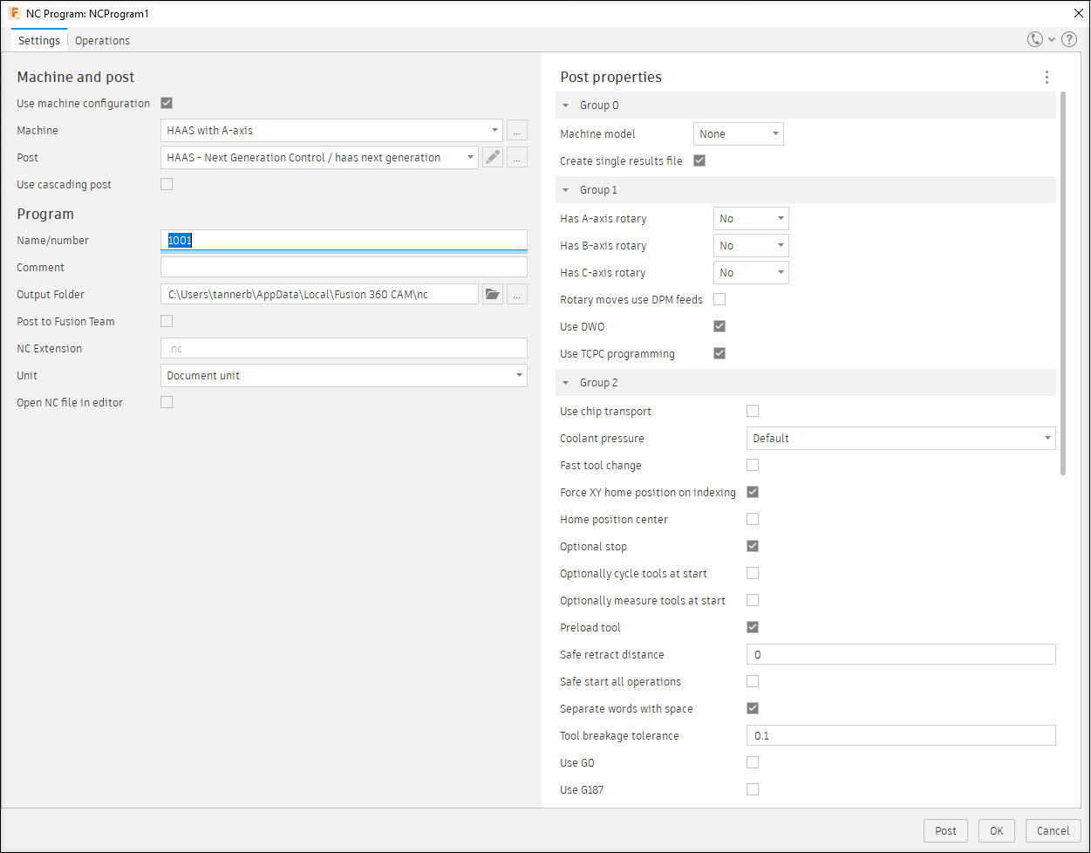Click the Output Folder path field
This screenshot has height=853, width=1091.
[x=319, y=295]
